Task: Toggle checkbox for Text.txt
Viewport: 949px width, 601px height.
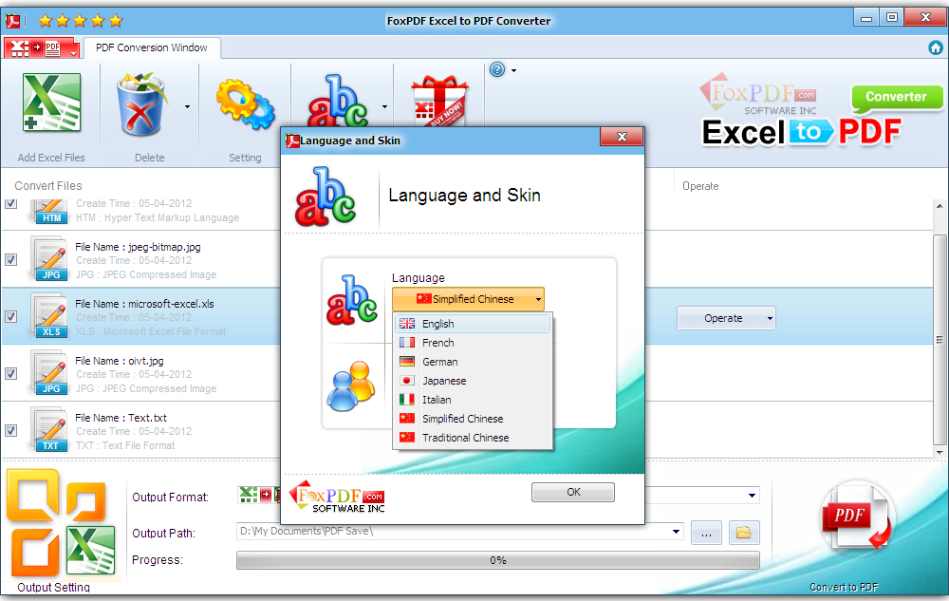Action: click(10, 430)
